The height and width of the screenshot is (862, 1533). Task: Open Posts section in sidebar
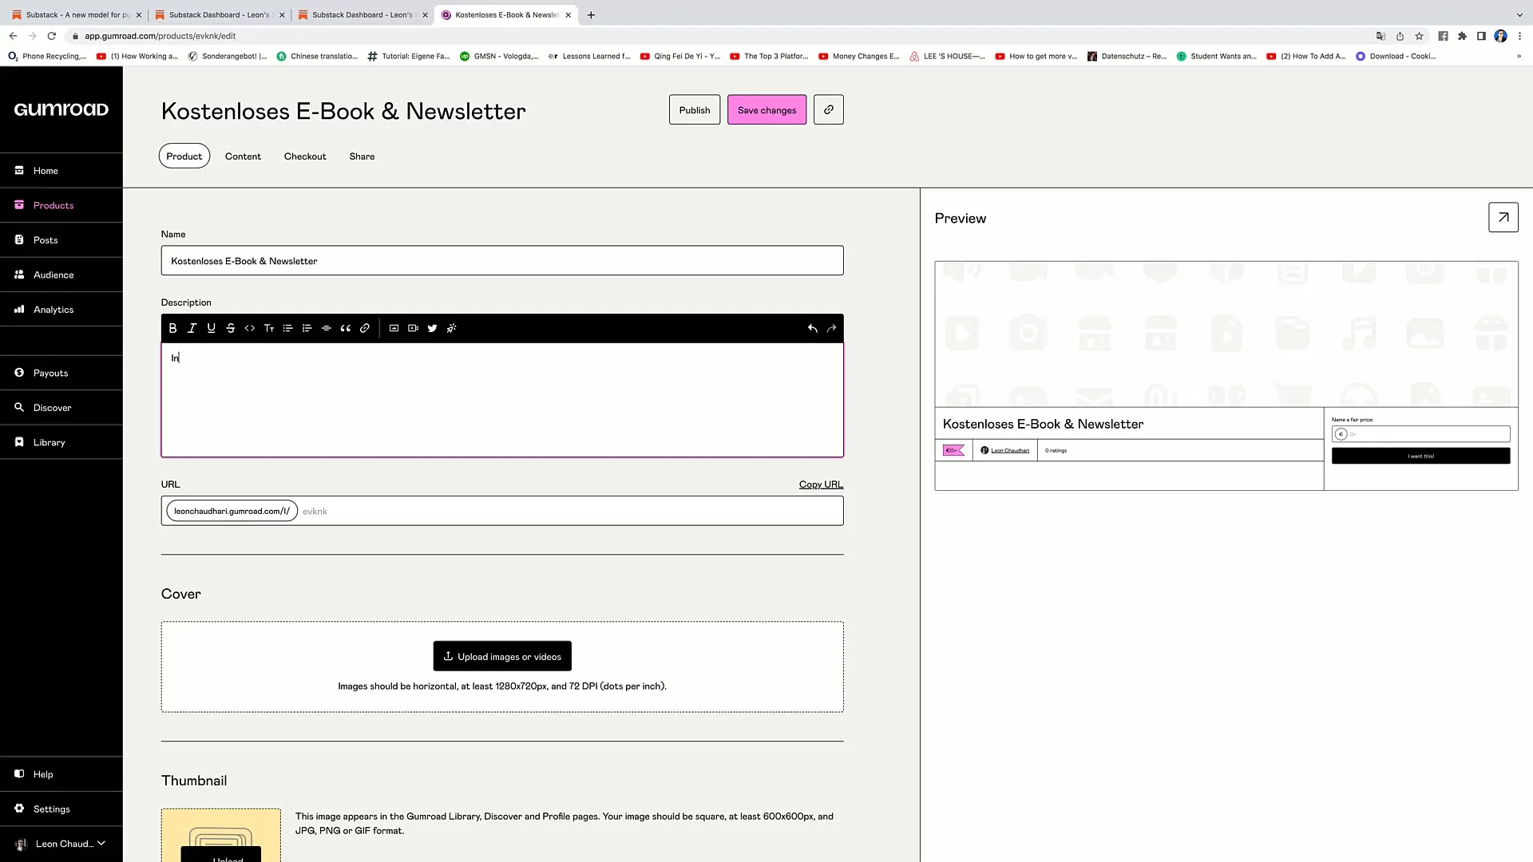click(61, 239)
